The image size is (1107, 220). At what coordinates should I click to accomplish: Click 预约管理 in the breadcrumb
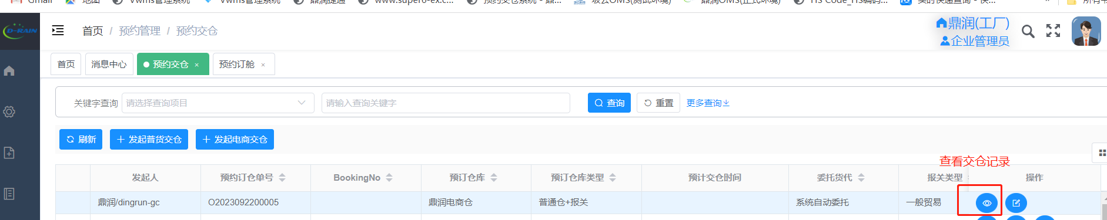[140, 31]
